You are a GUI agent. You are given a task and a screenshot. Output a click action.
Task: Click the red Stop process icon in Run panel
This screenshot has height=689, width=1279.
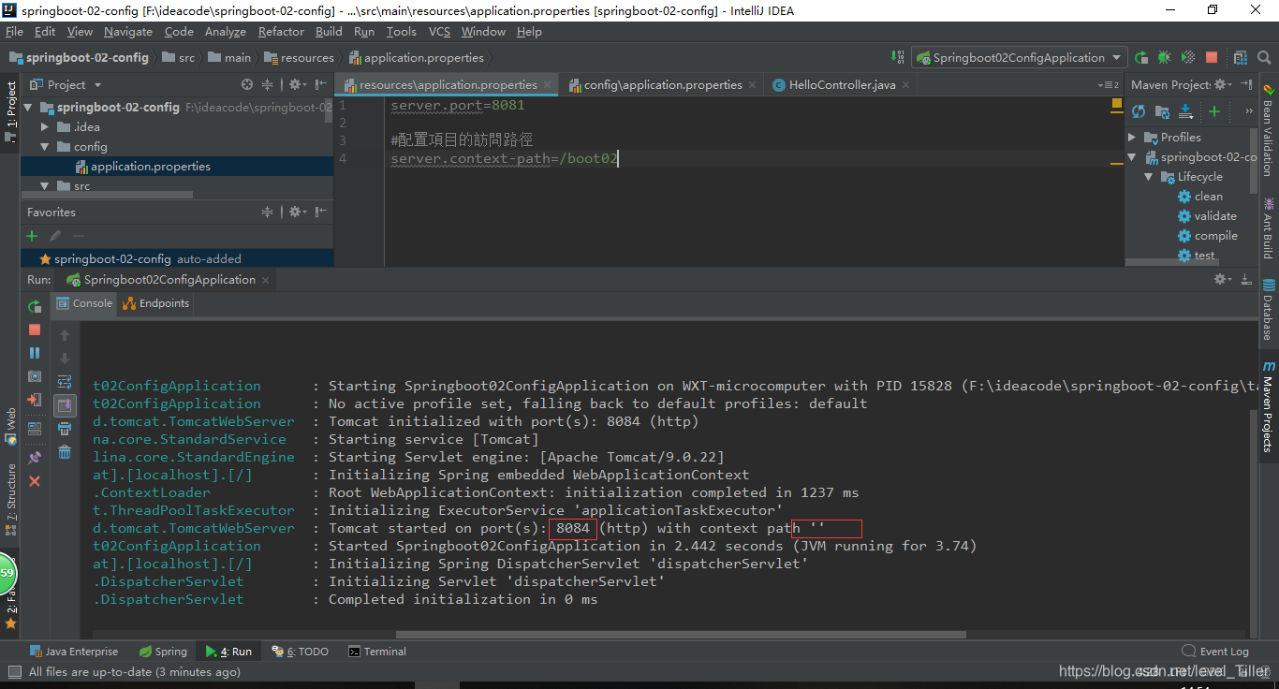click(34, 330)
